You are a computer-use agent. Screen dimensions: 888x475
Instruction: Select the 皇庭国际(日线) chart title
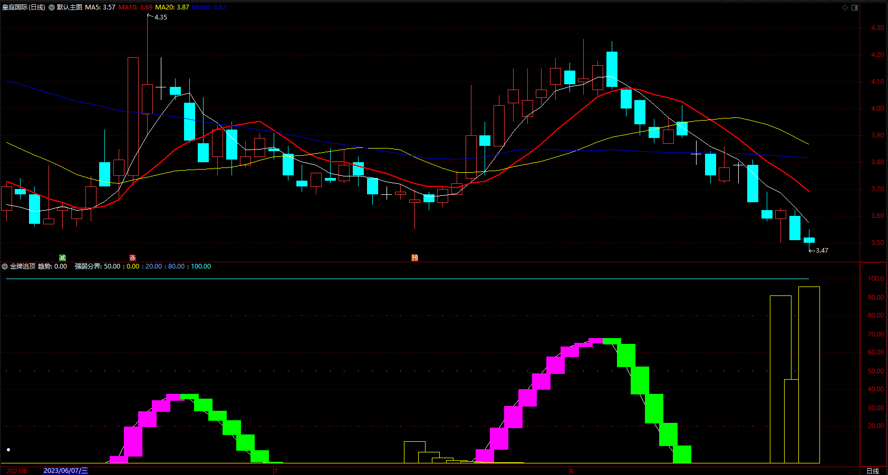point(24,7)
